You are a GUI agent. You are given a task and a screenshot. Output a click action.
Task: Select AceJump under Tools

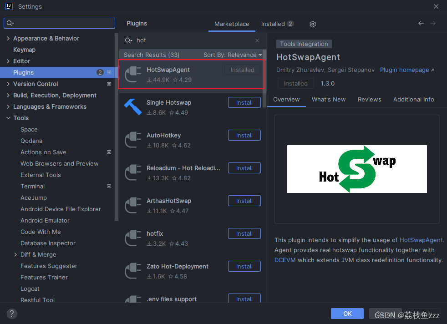tap(33, 198)
